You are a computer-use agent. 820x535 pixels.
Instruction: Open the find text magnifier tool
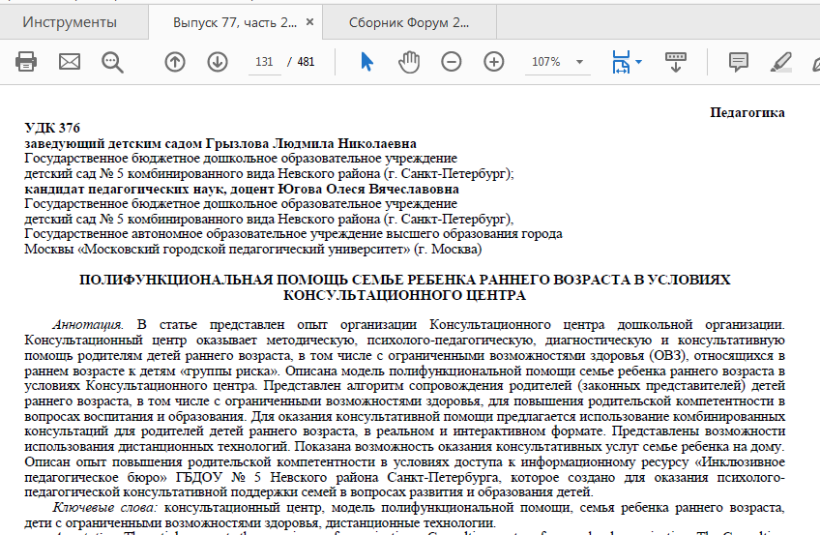coord(113,62)
